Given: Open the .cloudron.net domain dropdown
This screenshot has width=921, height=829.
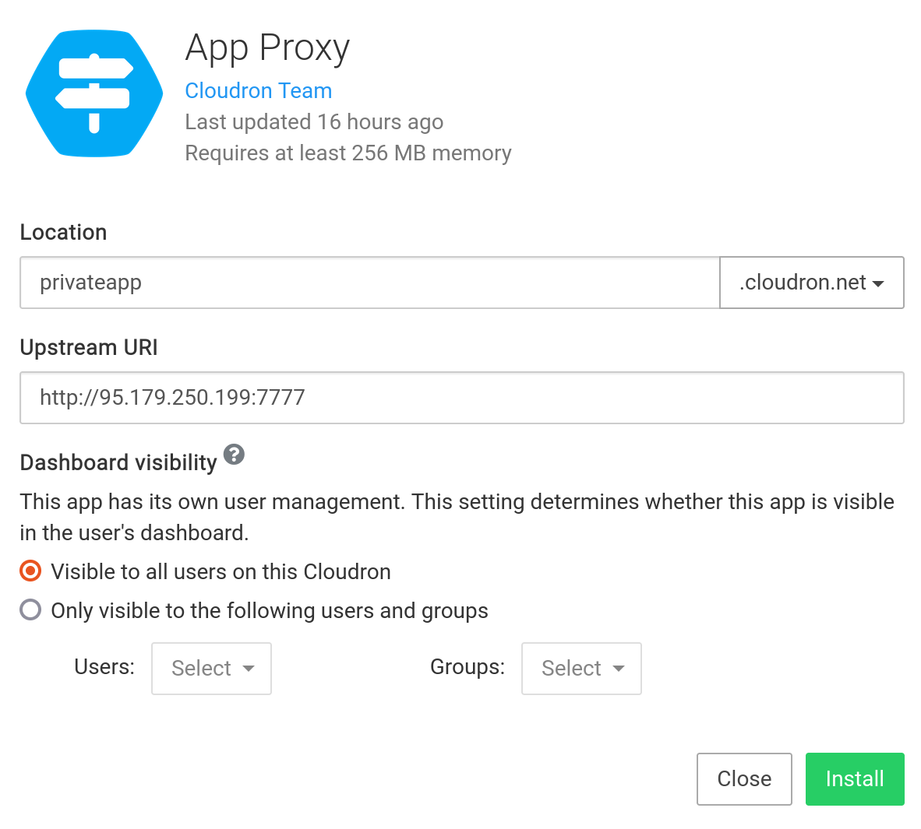Looking at the screenshot, I should pos(811,283).
